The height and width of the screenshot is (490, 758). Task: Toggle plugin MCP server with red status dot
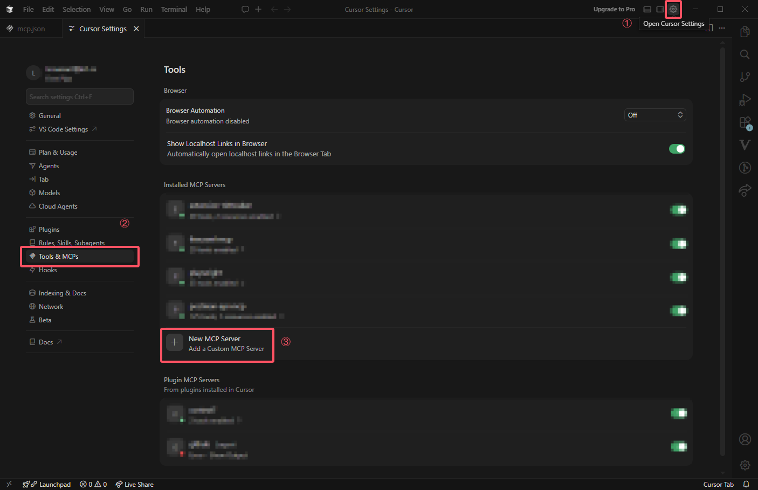point(679,446)
